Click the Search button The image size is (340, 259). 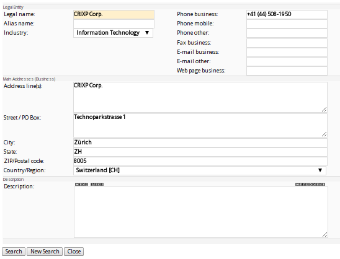14,252
